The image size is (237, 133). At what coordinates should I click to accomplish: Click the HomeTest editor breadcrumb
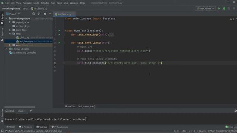[70, 106]
